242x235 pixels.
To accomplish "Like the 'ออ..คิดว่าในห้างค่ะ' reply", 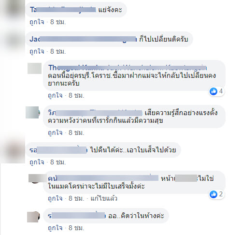I will tap(55, 228).
